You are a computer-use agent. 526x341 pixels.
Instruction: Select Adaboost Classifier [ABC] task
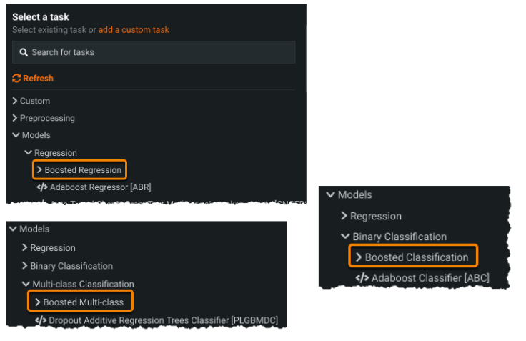(x=430, y=277)
